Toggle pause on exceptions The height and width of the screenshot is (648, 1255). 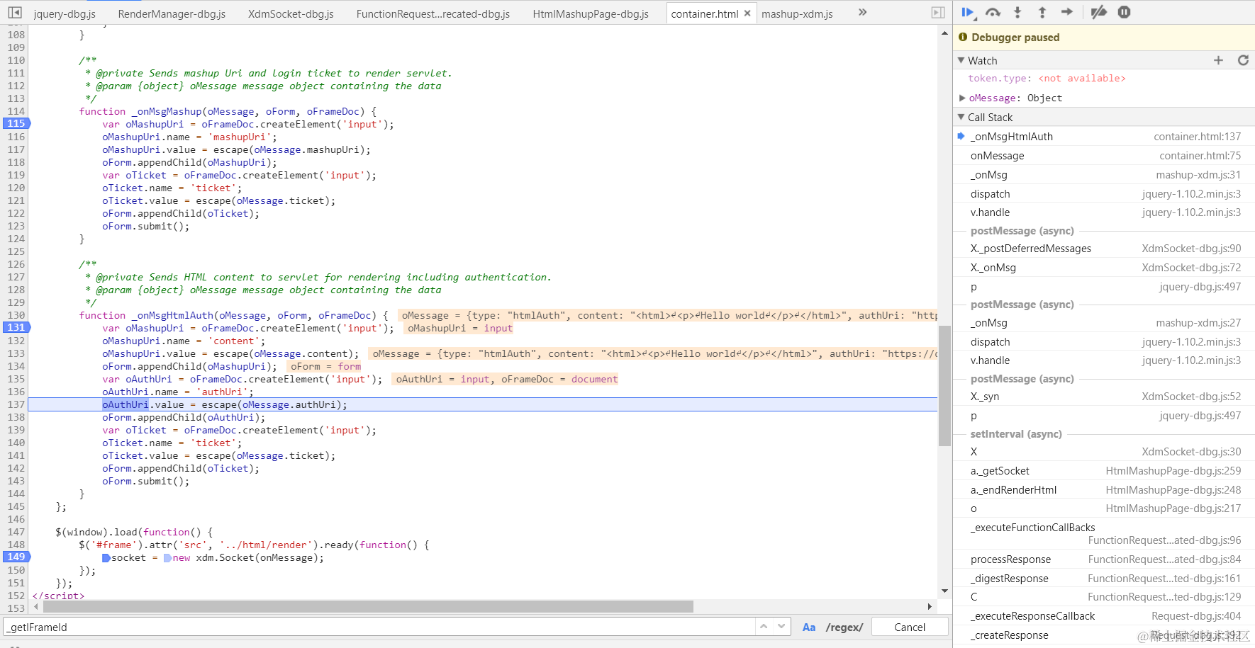click(1124, 12)
